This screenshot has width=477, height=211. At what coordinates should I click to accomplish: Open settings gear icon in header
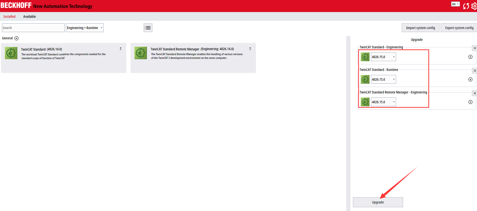[474, 6]
